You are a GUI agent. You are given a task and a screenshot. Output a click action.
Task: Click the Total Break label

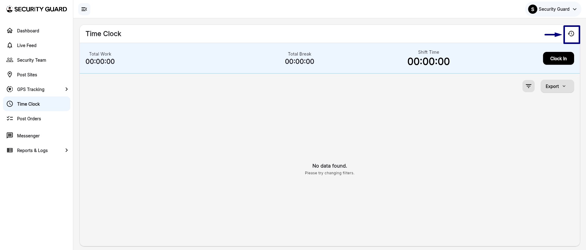[x=300, y=54]
